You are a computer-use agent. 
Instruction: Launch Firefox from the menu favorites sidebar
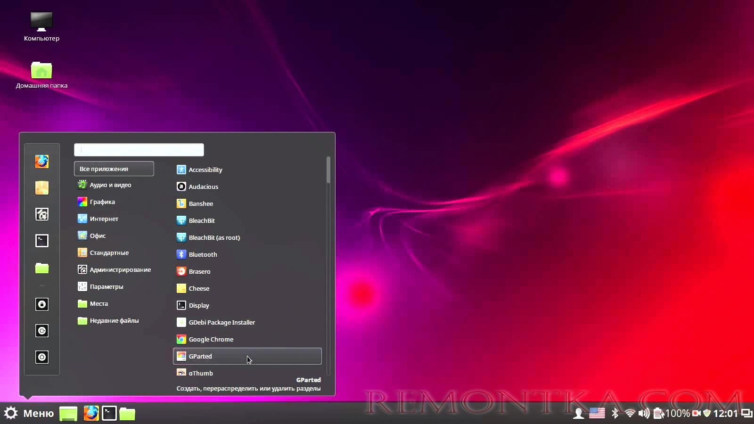pyautogui.click(x=42, y=162)
